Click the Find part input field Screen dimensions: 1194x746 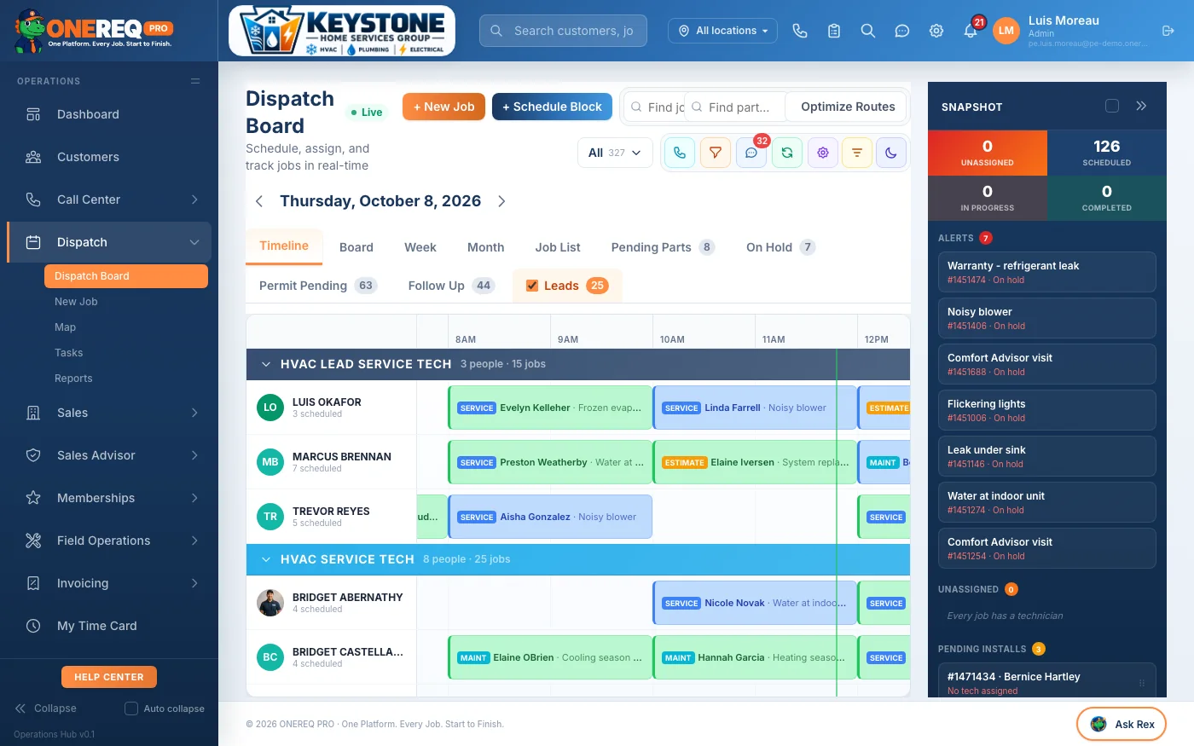735,107
